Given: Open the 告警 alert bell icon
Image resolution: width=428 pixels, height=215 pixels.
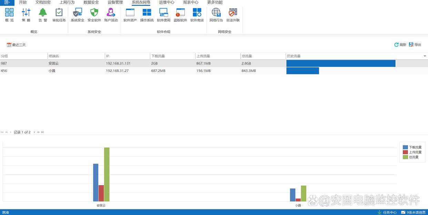Looking at the screenshot, I should 43,13.
